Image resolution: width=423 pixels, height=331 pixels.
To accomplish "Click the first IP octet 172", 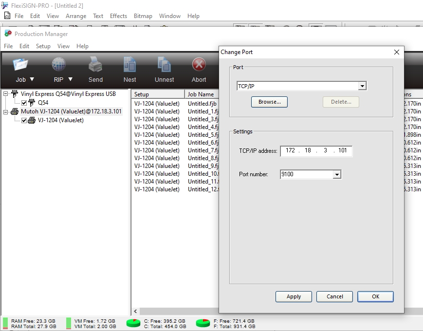I will [x=290, y=150].
